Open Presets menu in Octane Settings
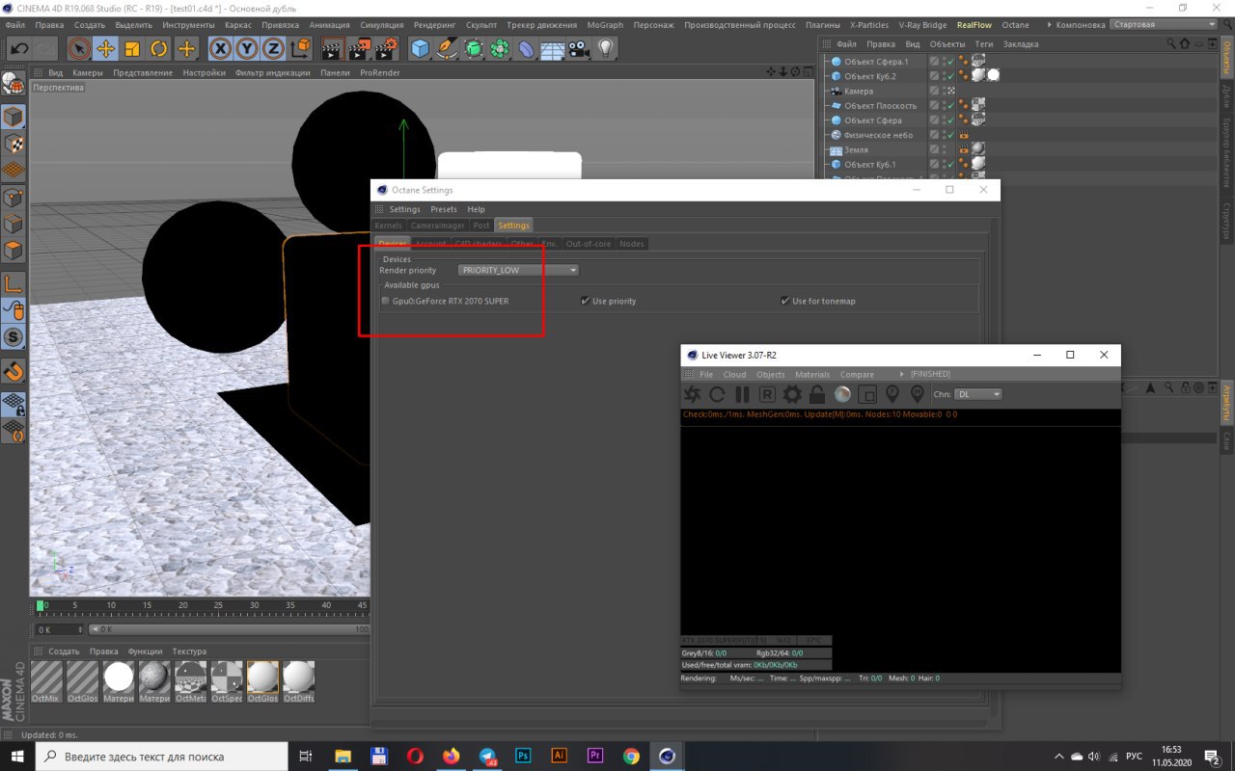This screenshot has width=1235, height=771. 444,209
